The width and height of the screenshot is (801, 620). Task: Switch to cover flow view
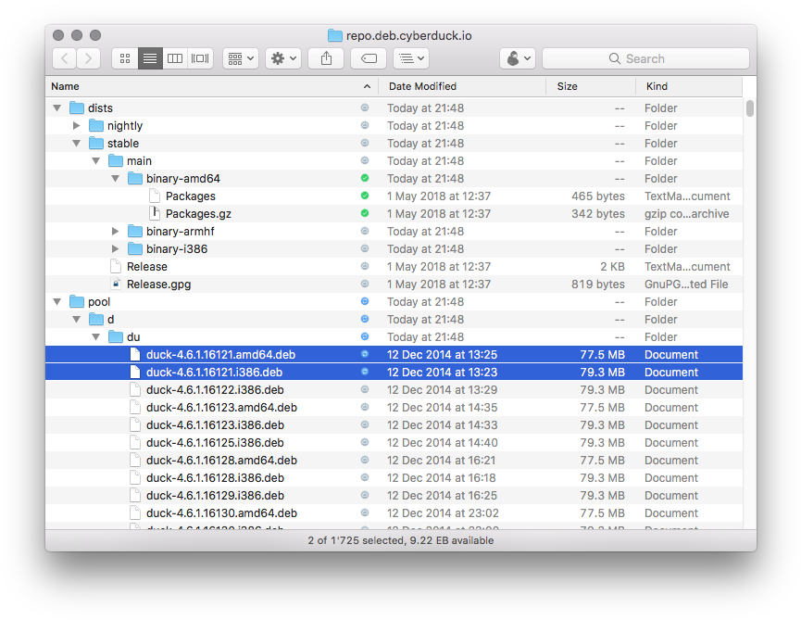200,58
